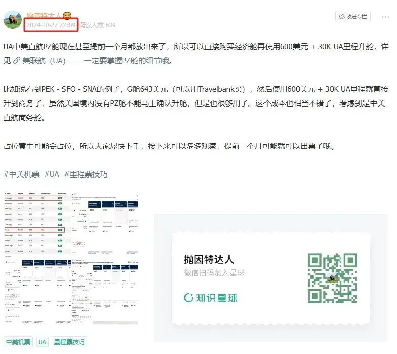The height and width of the screenshot is (354, 397).
Task: Open the author's bear avatar
Action: point(13,20)
